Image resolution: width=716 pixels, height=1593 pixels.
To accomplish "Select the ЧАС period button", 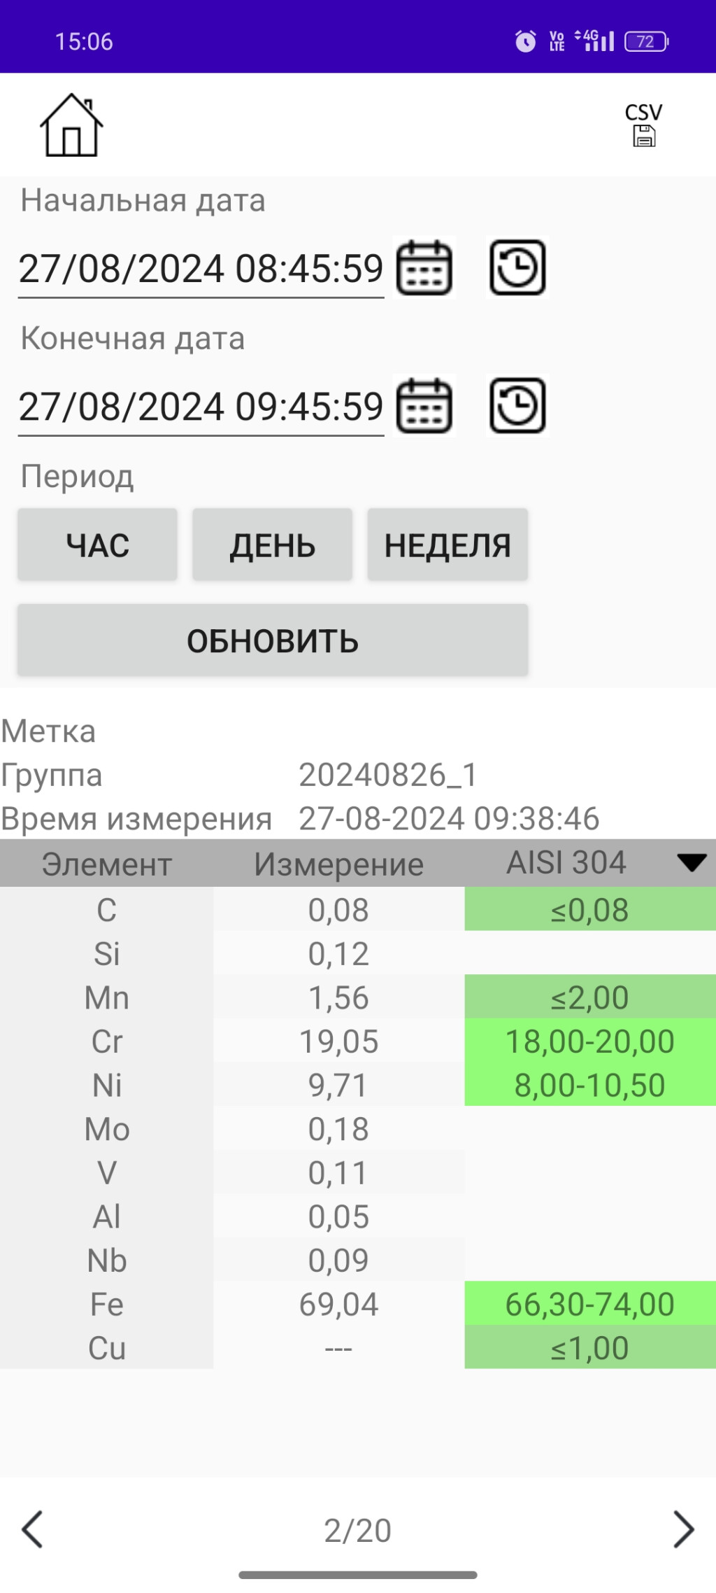I will pyautogui.click(x=97, y=545).
